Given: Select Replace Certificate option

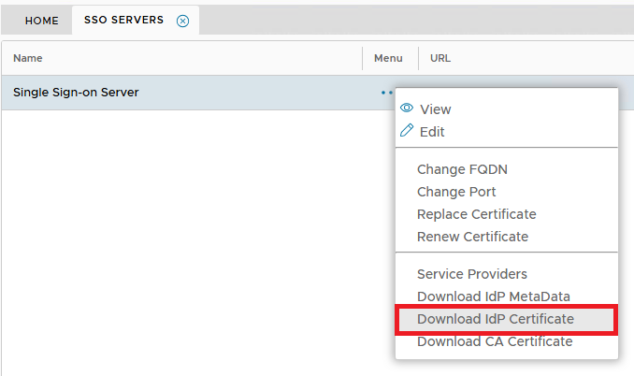Looking at the screenshot, I should [x=476, y=214].
